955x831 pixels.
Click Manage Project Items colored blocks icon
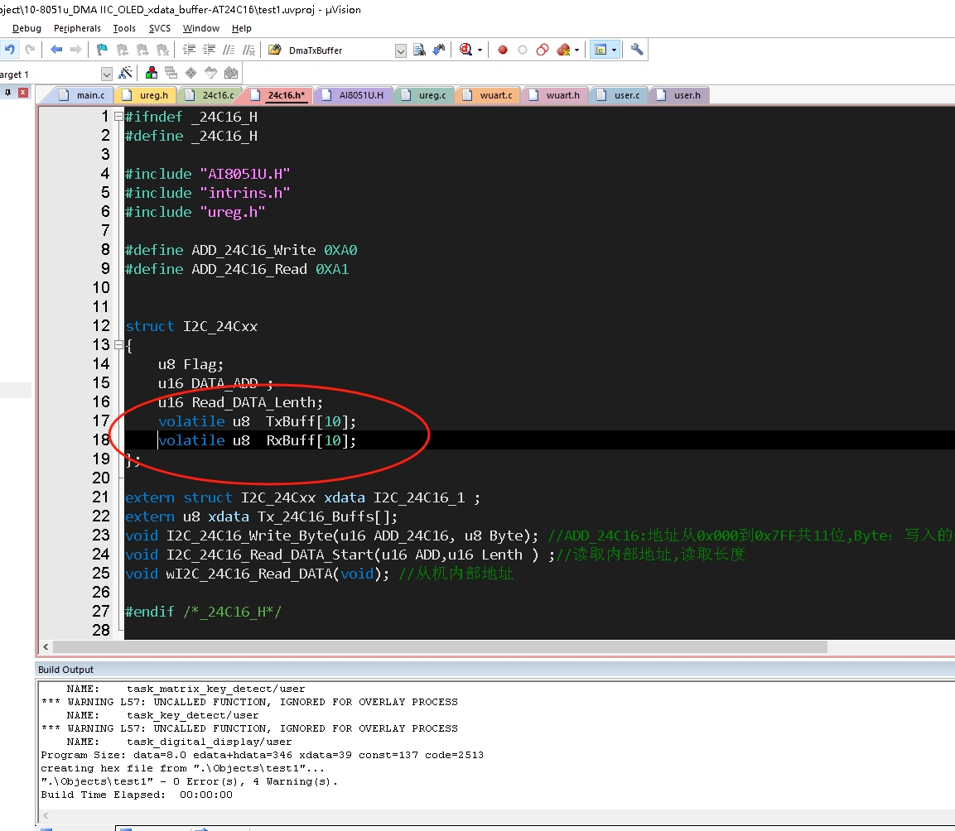[152, 73]
